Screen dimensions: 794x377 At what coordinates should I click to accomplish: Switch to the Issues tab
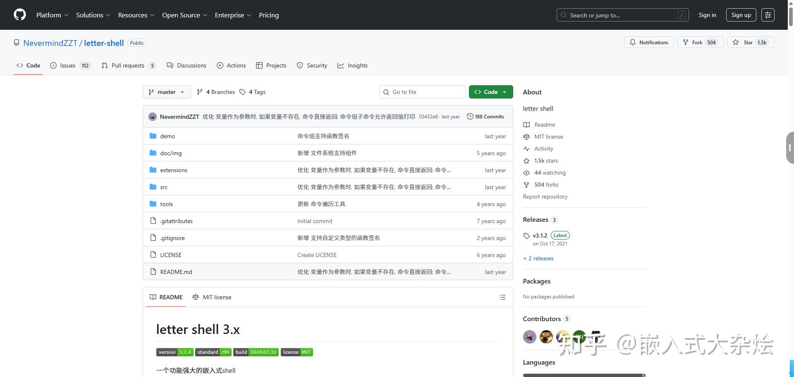(x=70, y=65)
